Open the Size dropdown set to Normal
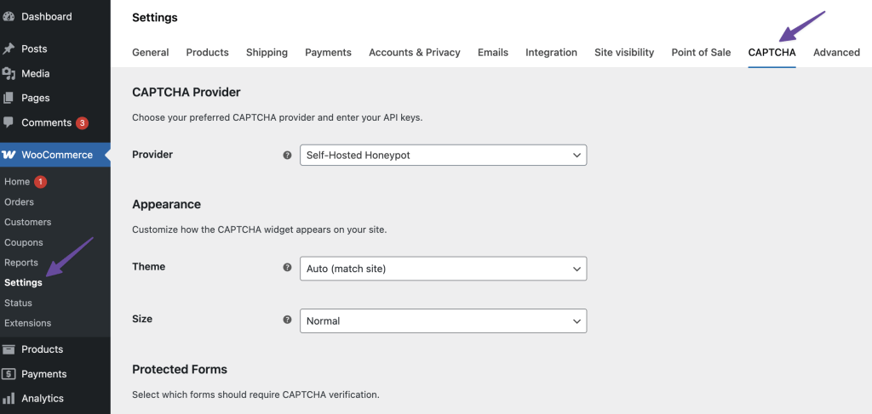The width and height of the screenshot is (872, 414). 443,320
